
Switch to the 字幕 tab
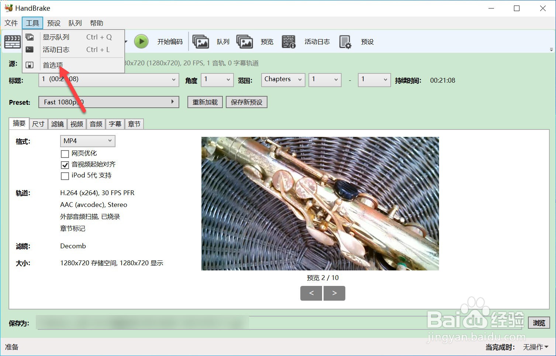(115, 124)
